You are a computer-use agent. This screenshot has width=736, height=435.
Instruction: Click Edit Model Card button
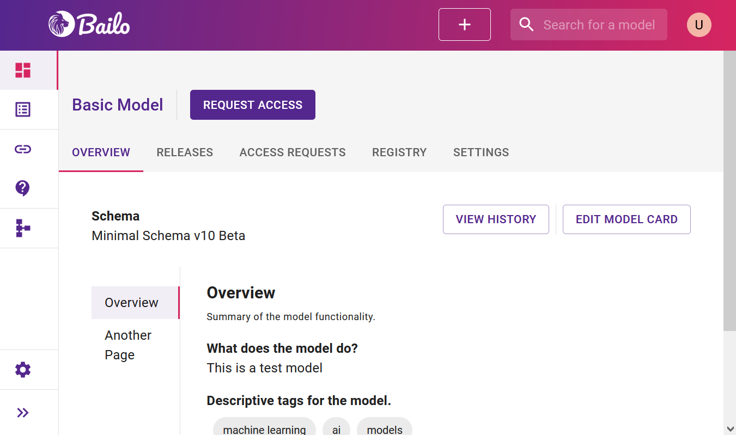626,219
